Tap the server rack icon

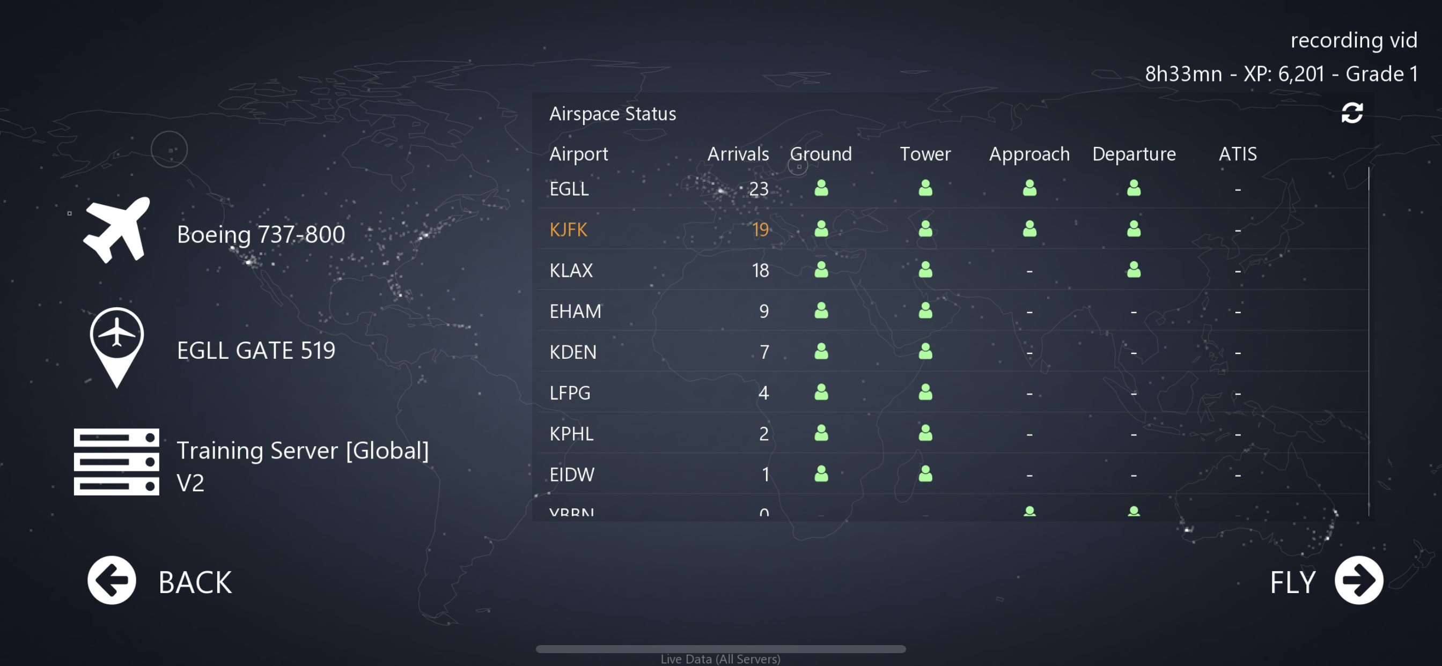point(116,462)
